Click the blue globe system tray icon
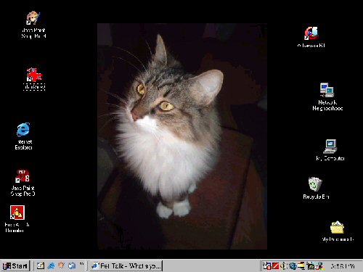The width and height of the screenshot is (363, 272). [293, 266]
